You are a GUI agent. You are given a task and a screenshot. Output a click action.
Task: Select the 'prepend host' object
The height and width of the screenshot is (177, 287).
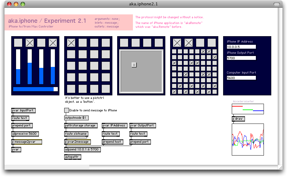[112, 142]
